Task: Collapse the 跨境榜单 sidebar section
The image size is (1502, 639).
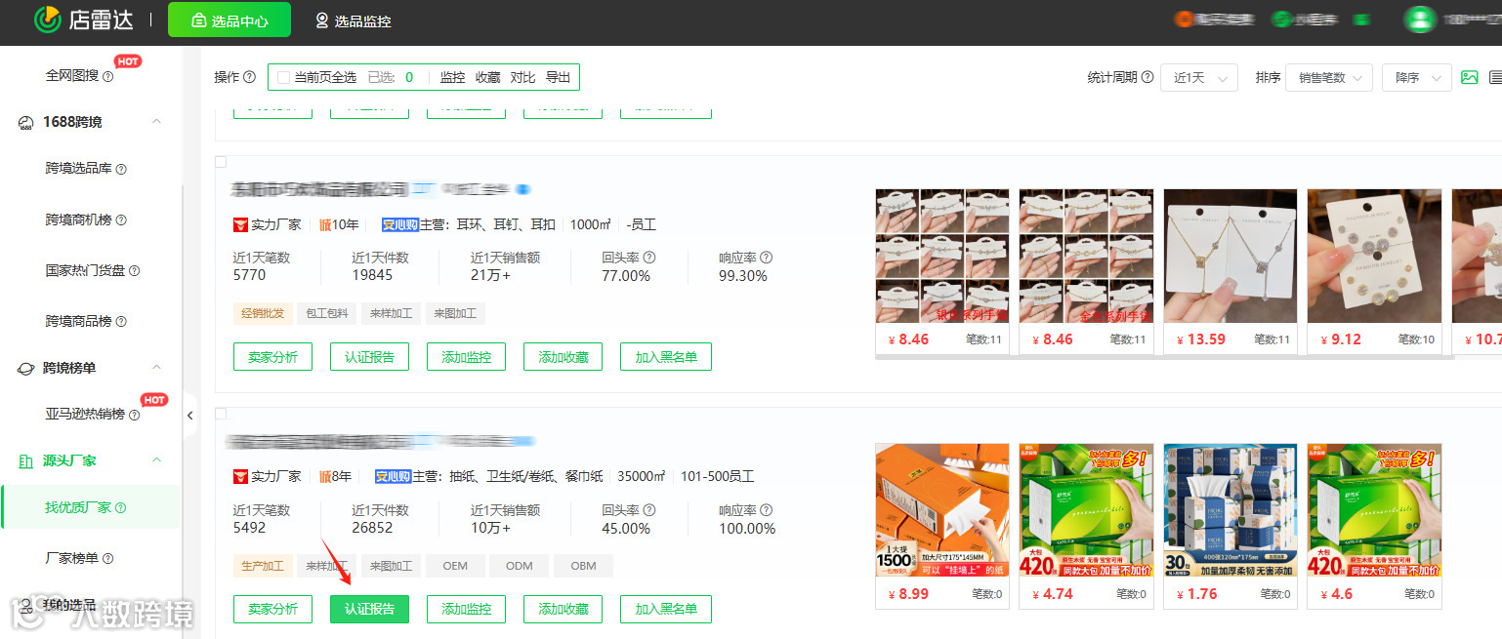Action: point(156,368)
